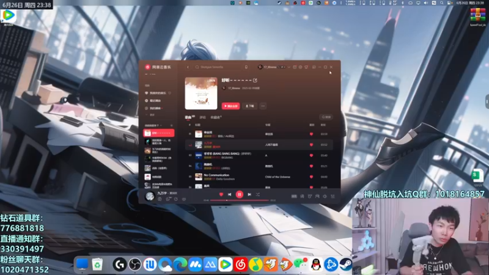Toggle the heart on the 九万字 song row

coord(311,145)
